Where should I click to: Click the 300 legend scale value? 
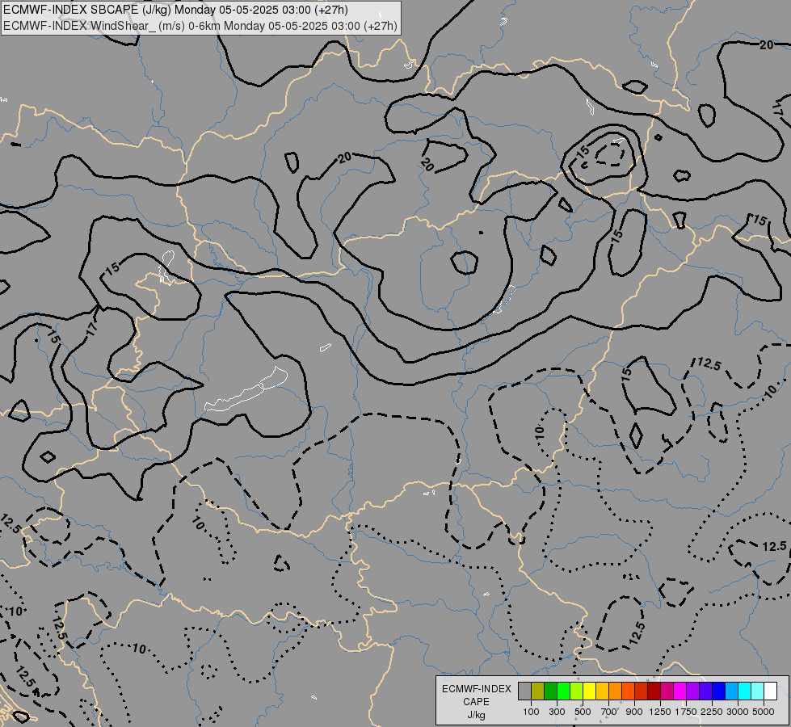click(x=557, y=712)
